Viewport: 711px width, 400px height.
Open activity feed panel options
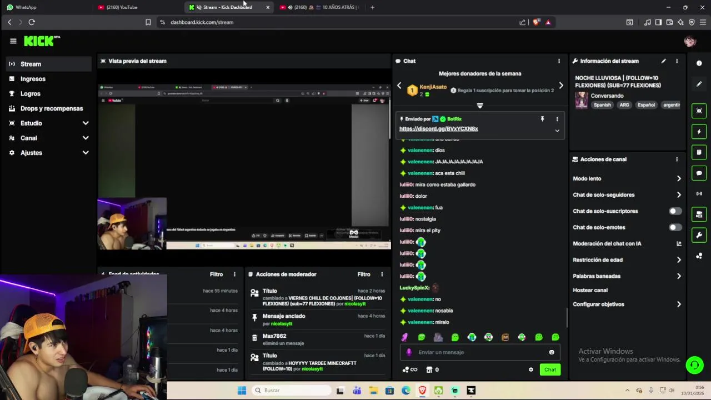(x=234, y=274)
